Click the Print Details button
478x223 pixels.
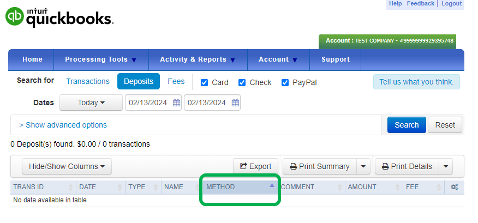tap(407, 166)
